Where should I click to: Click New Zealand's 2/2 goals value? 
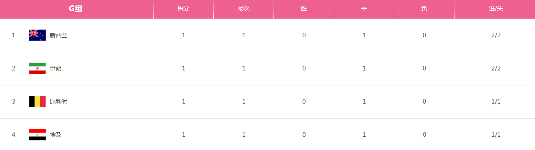click(x=496, y=35)
